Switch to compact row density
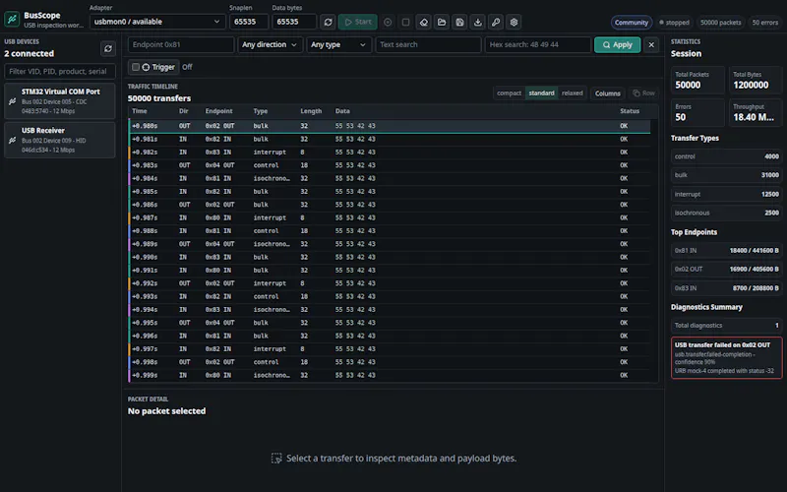The width and height of the screenshot is (787, 492). click(509, 92)
